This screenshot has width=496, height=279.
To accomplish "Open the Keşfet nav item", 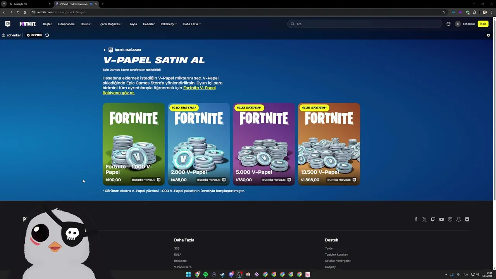I will pos(47,24).
